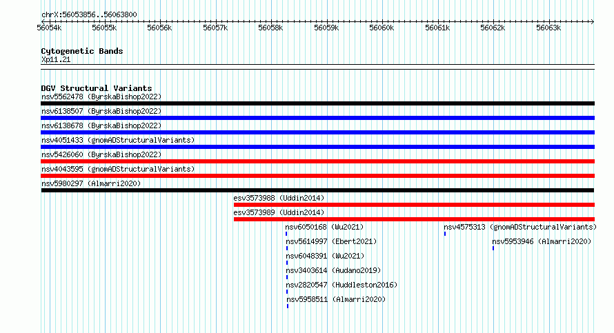Viewport: 614px width, 333px height.
Task: Select the blue marker under nsv5953946
Action: (493, 248)
